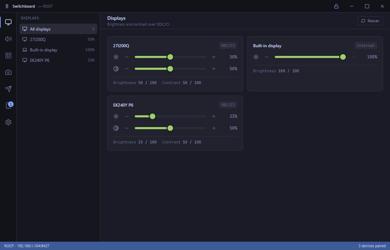The image size is (390, 250).
Task: Click the 27I200Q brightness slider handle
Action: click(170, 57)
